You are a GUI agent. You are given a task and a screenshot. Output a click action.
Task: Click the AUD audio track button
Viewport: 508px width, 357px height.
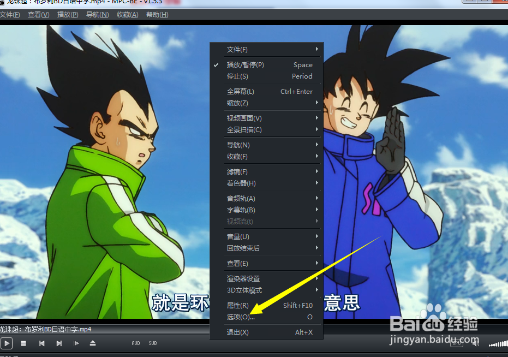pos(136,343)
